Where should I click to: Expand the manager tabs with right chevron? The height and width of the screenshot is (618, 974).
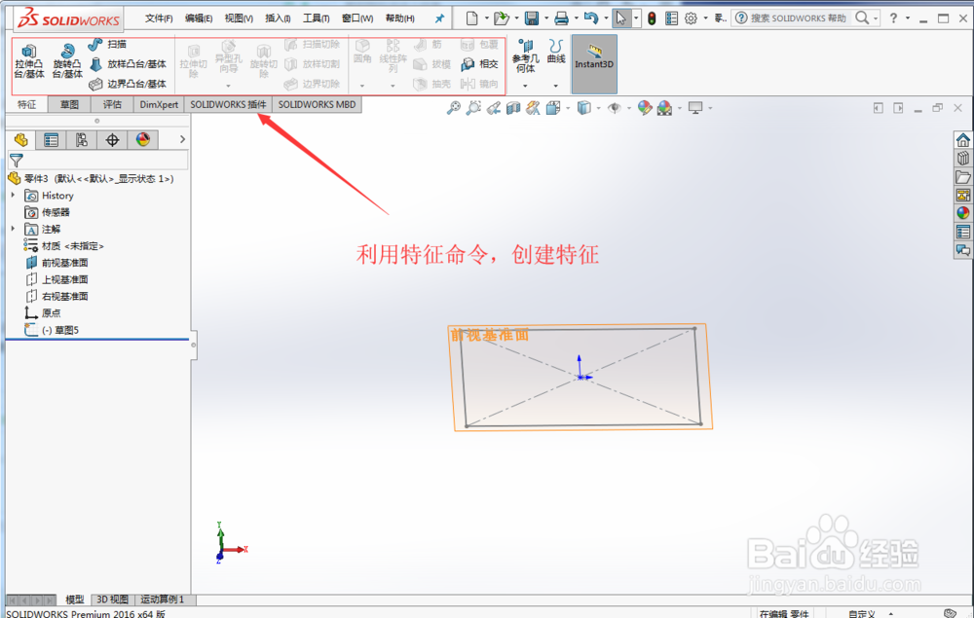tap(182, 139)
